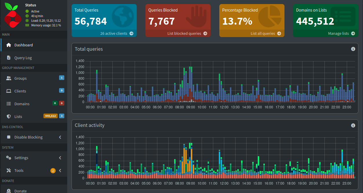Expand the Tools menu chevron

(60, 170)
